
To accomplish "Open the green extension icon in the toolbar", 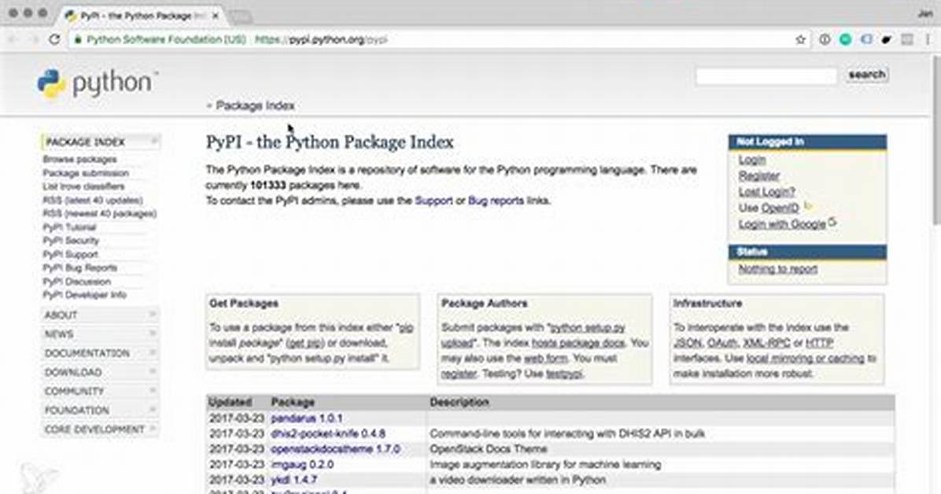I will click(845, 39).
